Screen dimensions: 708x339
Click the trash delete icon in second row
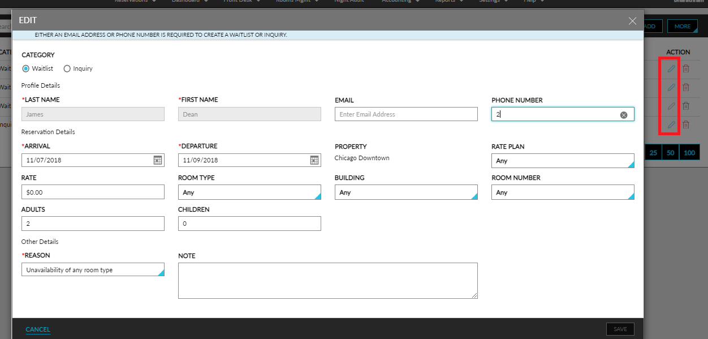coord(686,87)
